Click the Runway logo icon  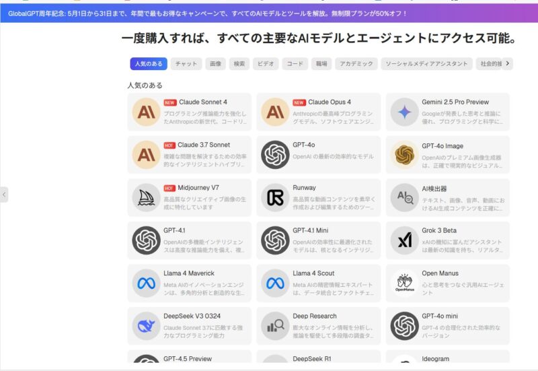click(275, 197)
